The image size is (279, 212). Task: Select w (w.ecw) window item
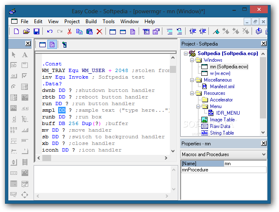pos(220,73)
